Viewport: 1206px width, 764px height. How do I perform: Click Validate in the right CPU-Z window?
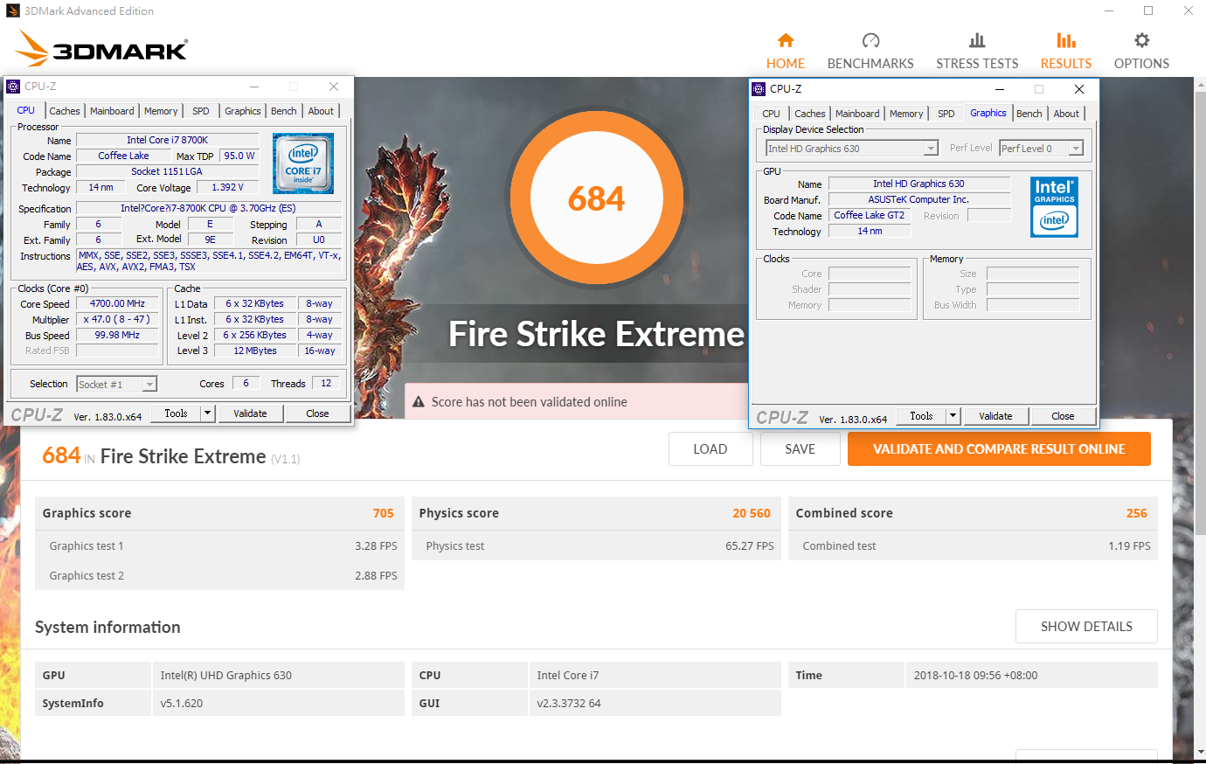(995, 416)
